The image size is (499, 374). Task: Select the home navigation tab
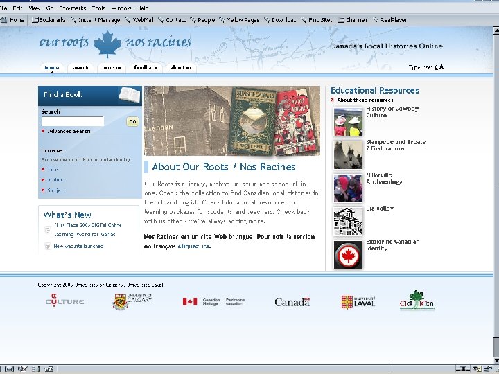(51, 68)
